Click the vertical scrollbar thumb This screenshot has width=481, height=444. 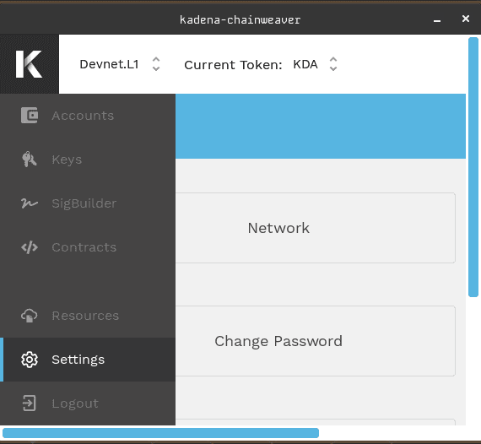point(473,167)
